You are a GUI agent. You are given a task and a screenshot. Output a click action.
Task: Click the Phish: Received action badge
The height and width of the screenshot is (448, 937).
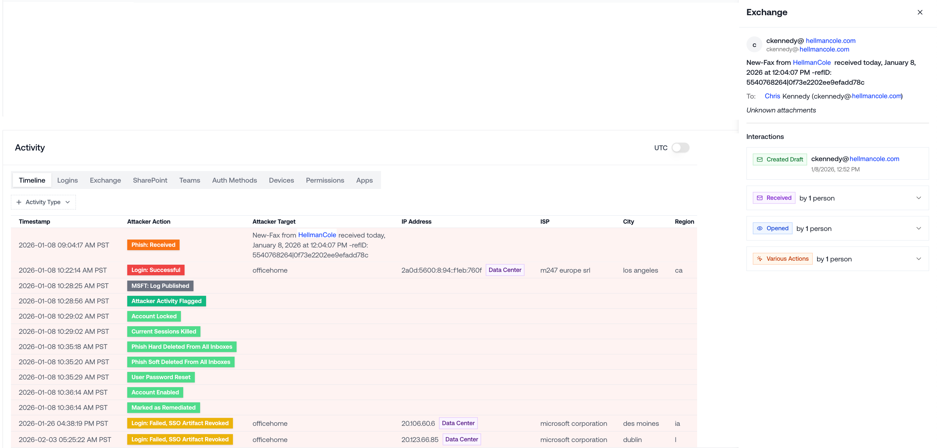tap(153, 245)
